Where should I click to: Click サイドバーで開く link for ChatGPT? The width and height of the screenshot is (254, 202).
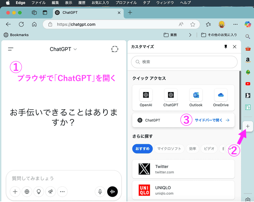[212, 120]
